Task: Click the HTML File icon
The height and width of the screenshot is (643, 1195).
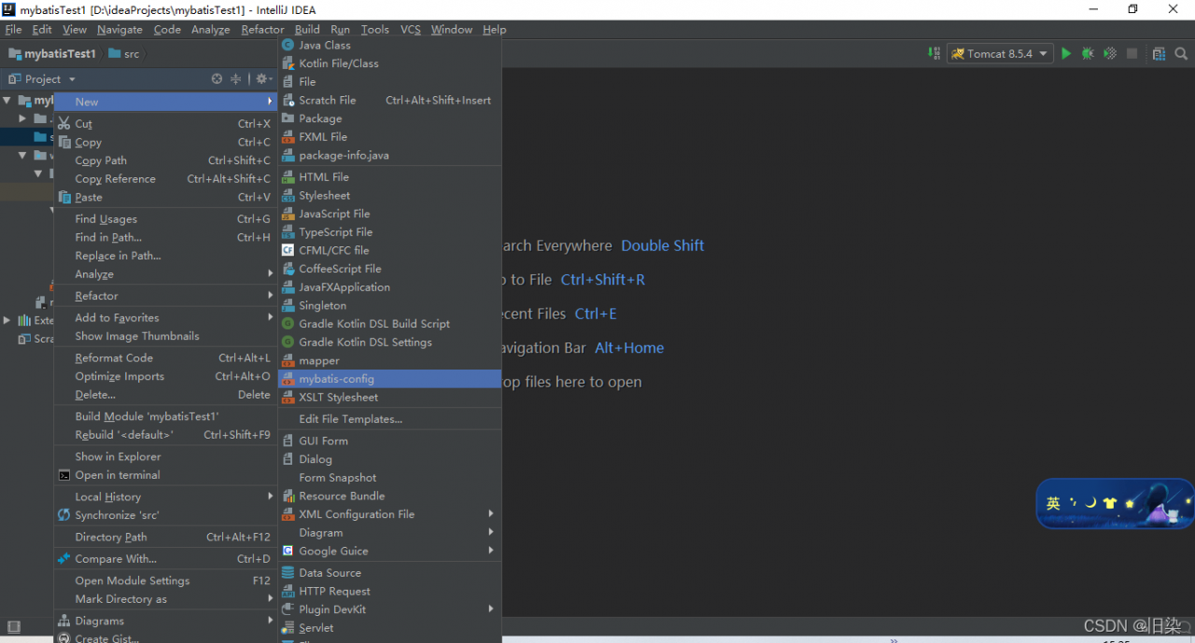Action: [288, 176]
